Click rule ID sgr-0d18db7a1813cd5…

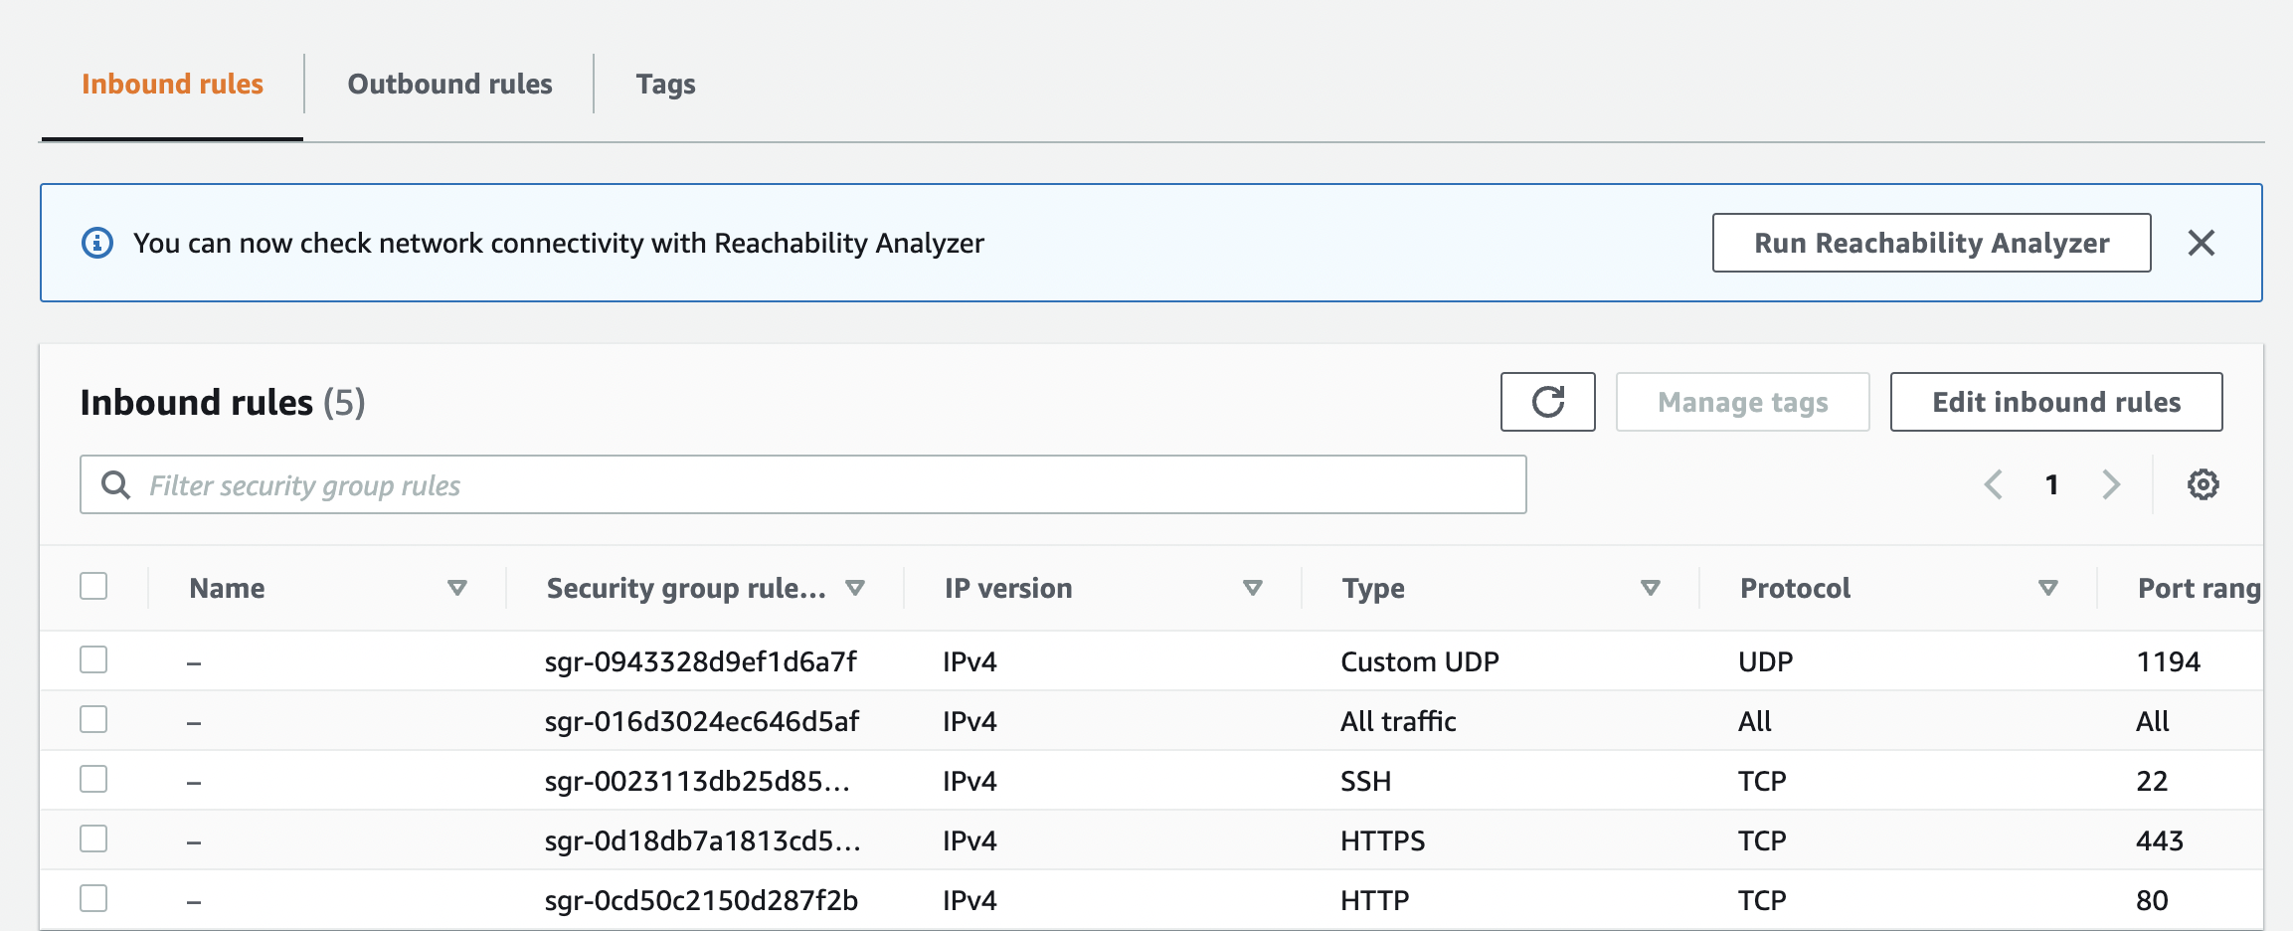703,840
